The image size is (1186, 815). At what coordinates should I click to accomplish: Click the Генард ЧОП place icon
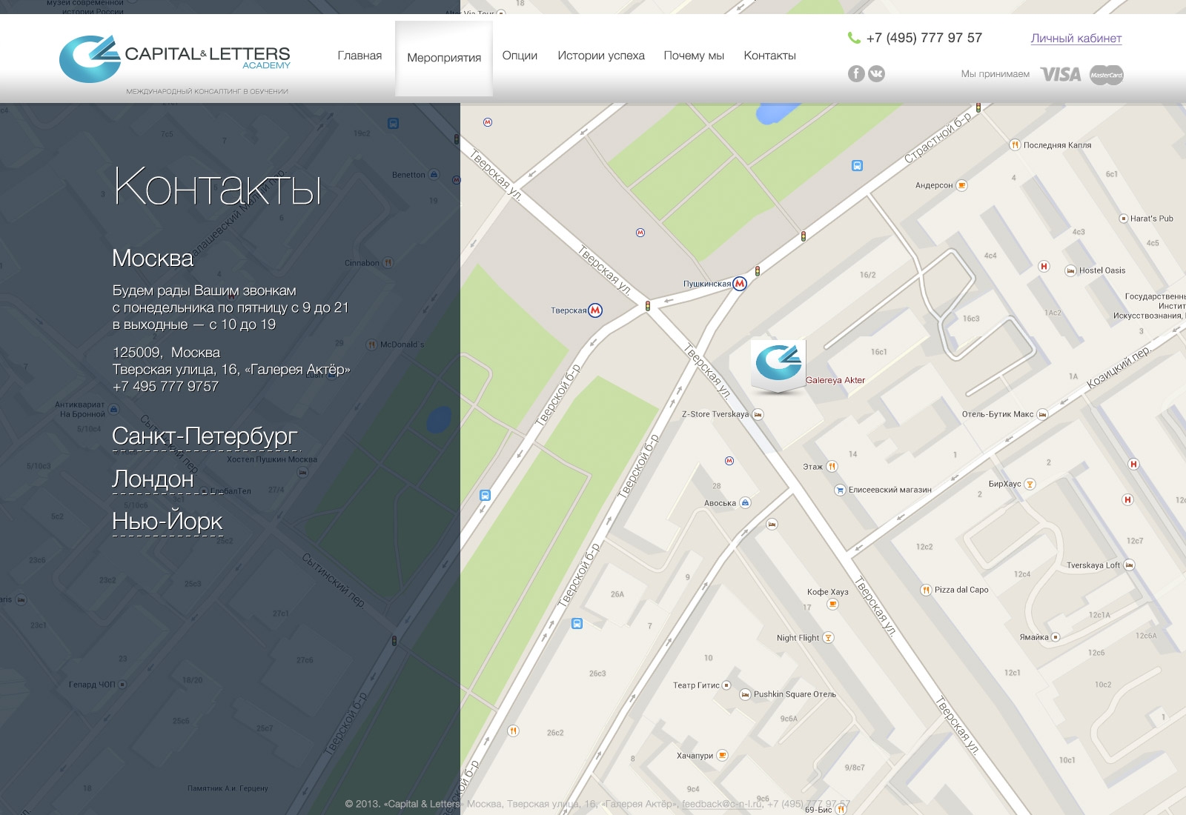122,685
